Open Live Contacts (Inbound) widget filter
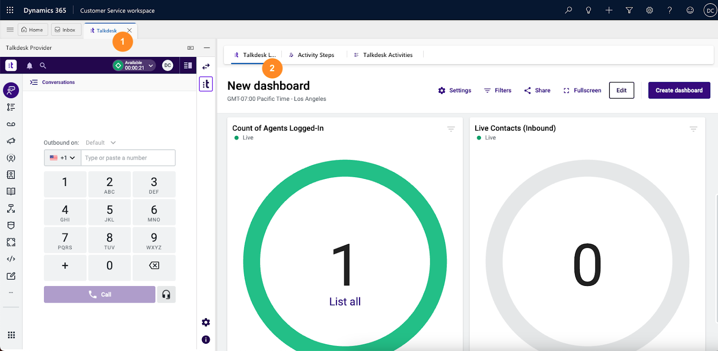 (x=693, y=129)
